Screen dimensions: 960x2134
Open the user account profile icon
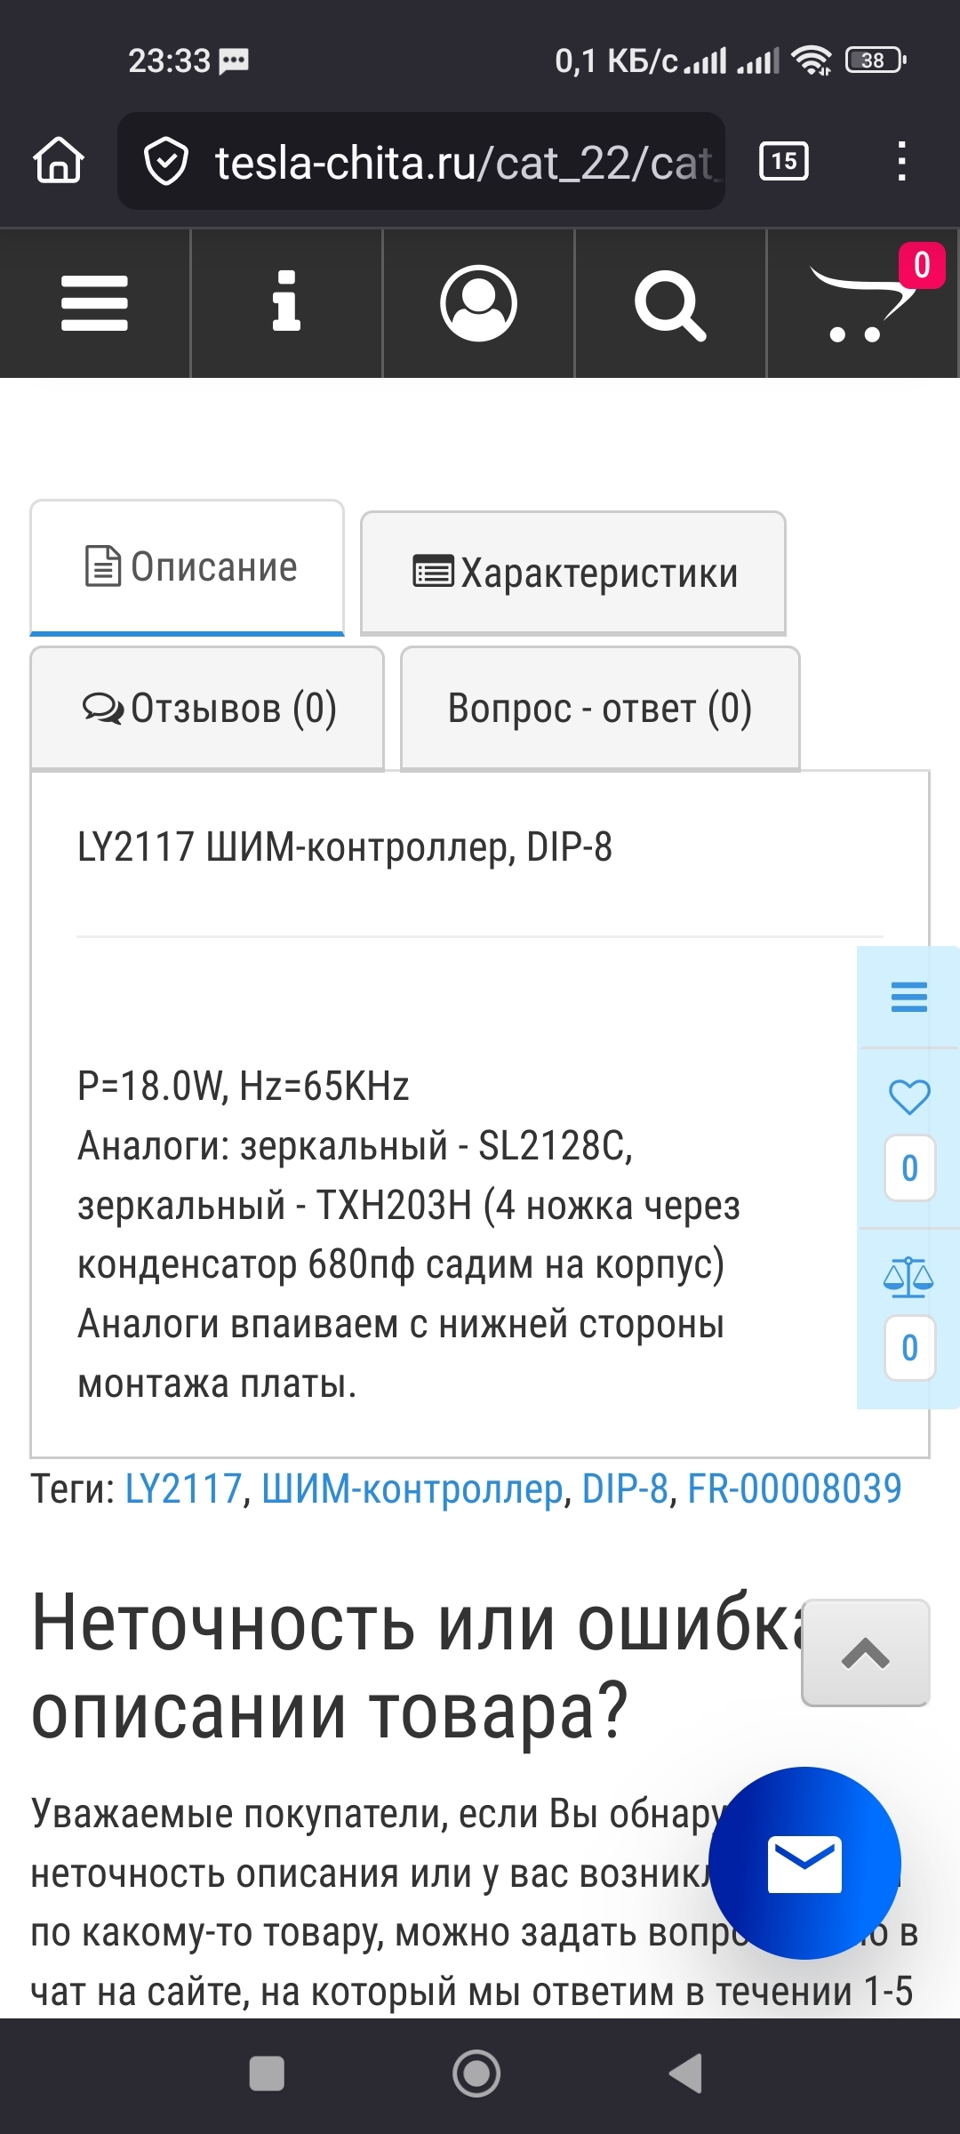tap(478, 303)
